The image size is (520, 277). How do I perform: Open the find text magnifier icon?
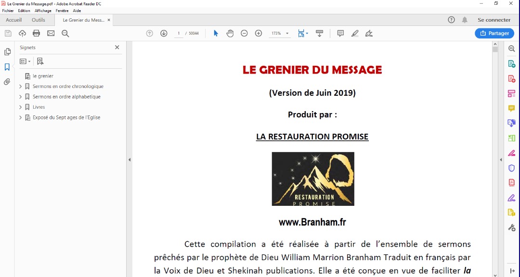coord(65,33)
